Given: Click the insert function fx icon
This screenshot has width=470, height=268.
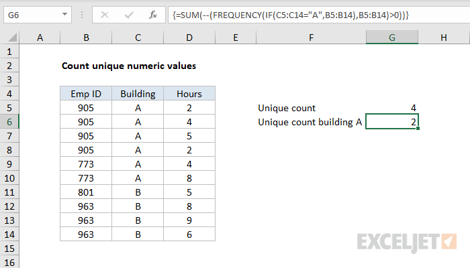Looking at the screenshot, I should tap(152, 14).
